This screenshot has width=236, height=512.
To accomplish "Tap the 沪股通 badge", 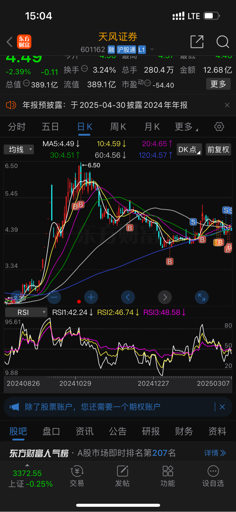I will coord(126,50).
